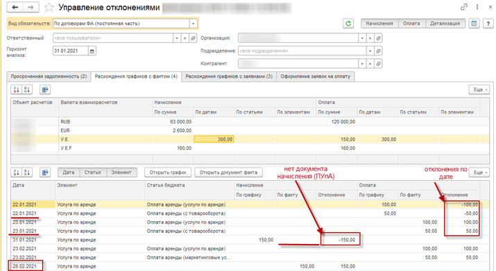Expand the Вид обязательств dropdown
Viewport: 496px width, 271px height.
[194, 24]
